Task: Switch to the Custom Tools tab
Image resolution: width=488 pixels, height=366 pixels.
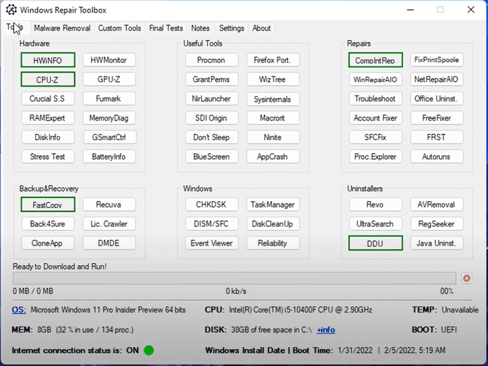Action: pos(119,28)
